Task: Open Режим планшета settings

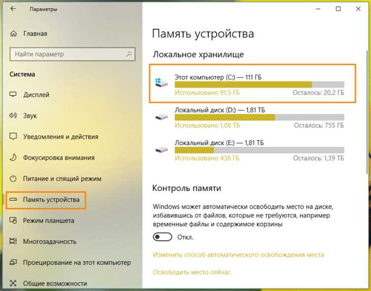Action: coord(48,221)
